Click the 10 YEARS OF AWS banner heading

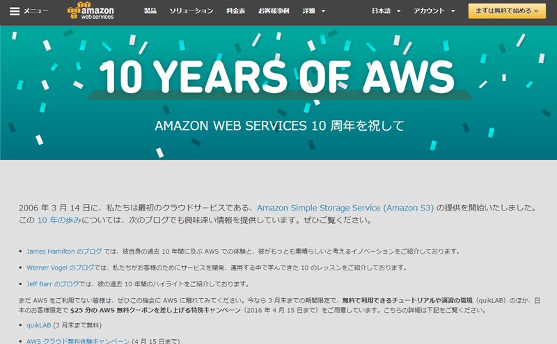[277, 76]
